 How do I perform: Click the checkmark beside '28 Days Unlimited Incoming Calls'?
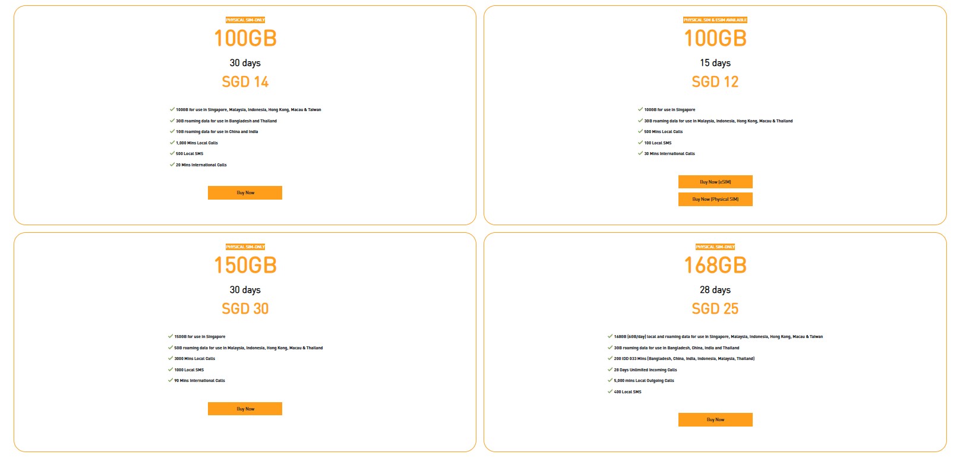610,370
